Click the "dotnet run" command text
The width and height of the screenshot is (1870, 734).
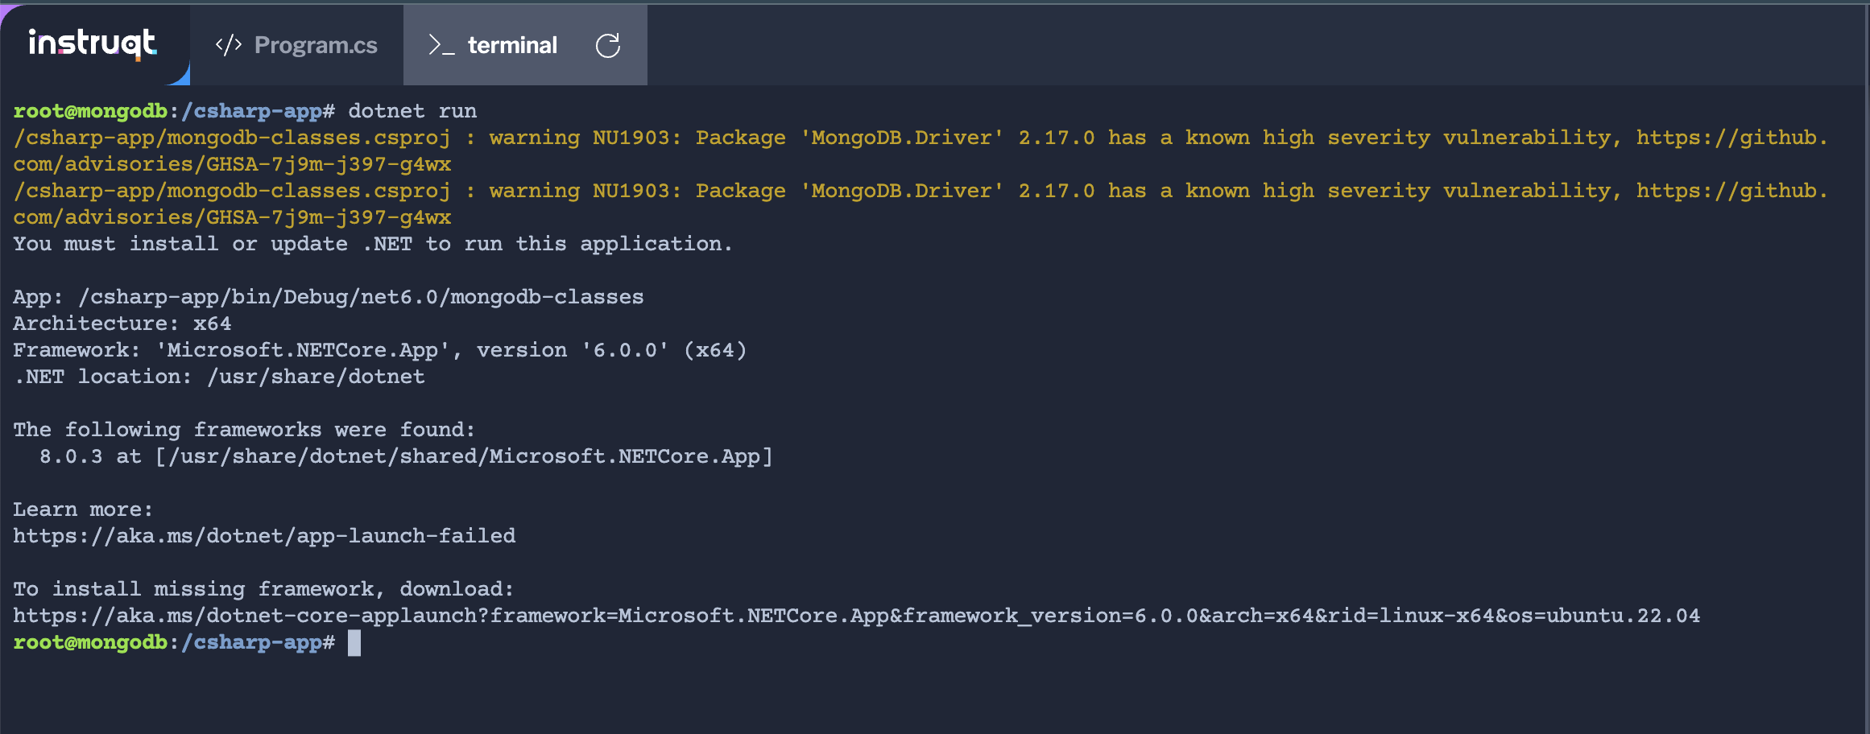point(412,111)
